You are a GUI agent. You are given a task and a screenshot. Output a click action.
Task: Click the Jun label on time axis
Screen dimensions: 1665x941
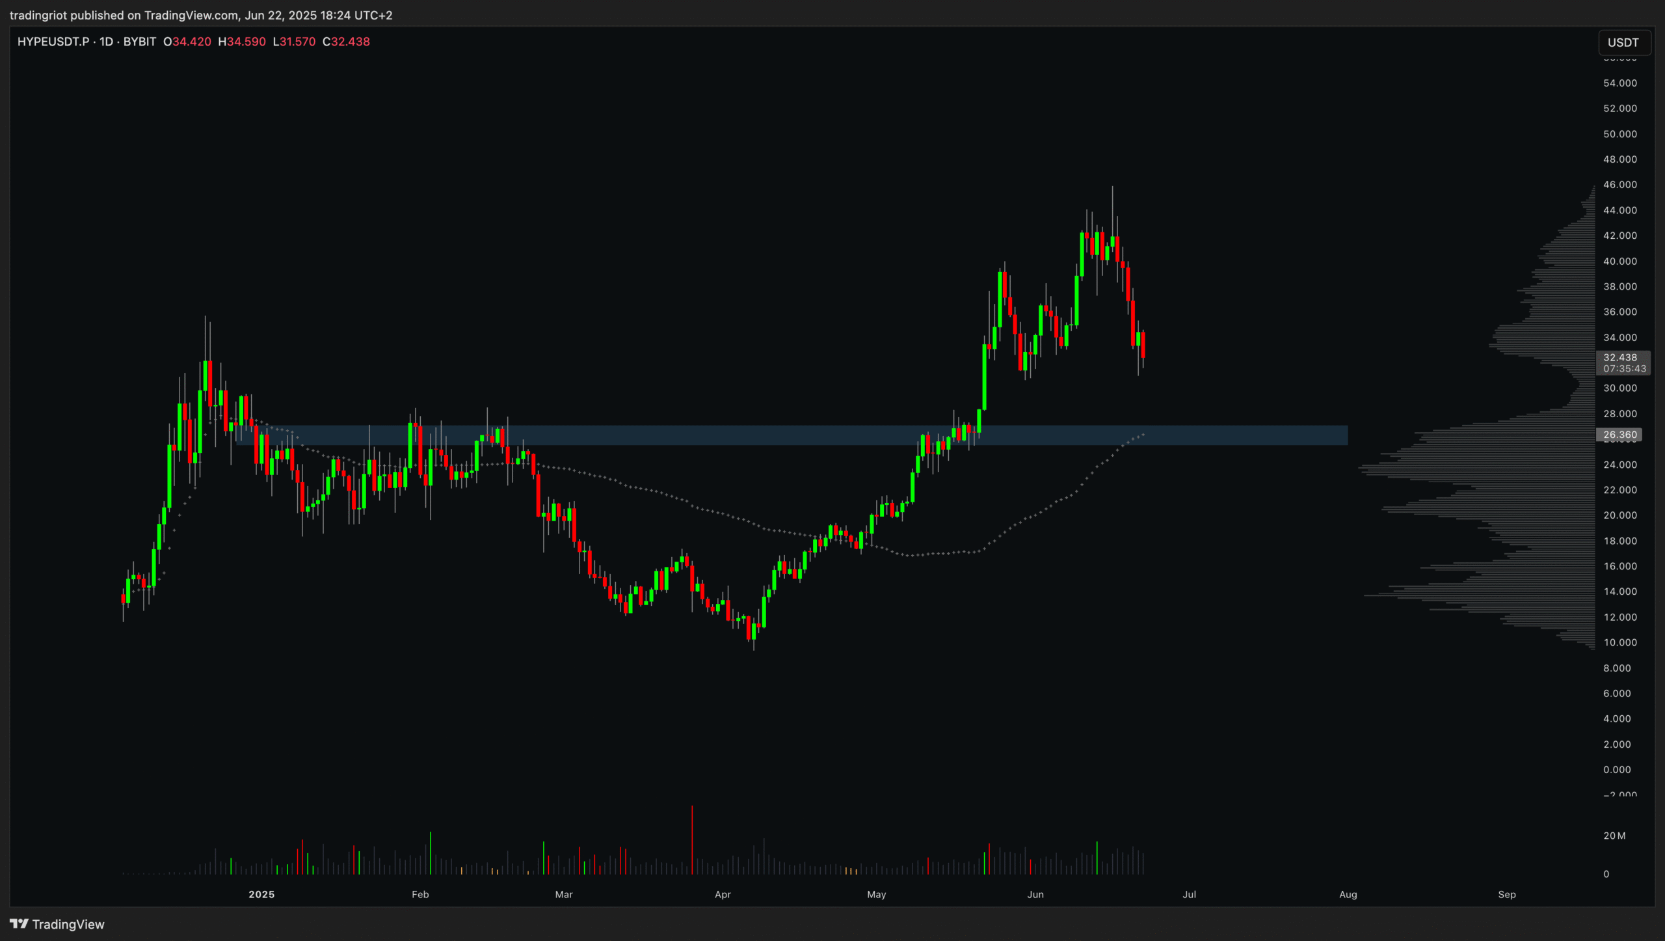[1035, 894]
